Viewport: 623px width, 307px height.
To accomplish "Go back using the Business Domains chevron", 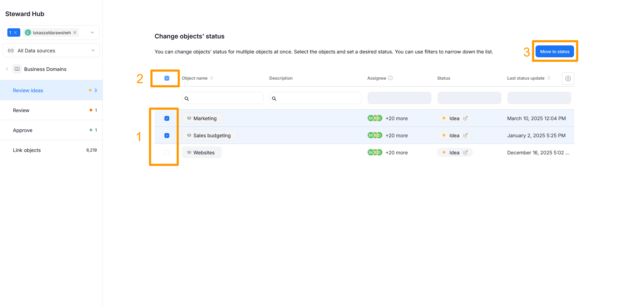I will pyautogui.click(x=7, y=69).
